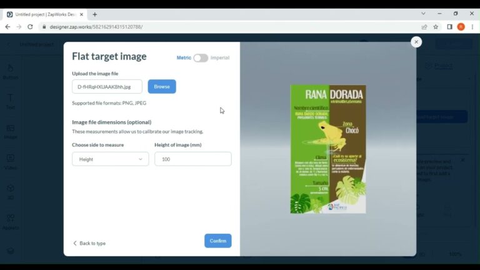Open the Chrome three-dot menu
480x270 pixels.
click(x=472, y=27)
